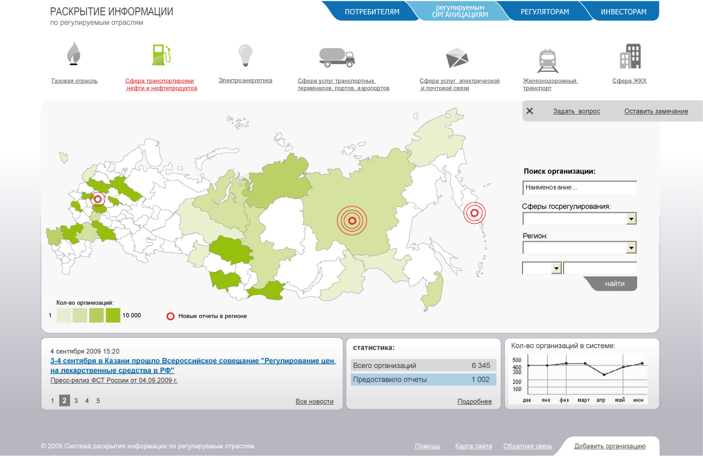703x456 pixels.
Task: Go to news page 5
Action: click(x=98, y=401)
